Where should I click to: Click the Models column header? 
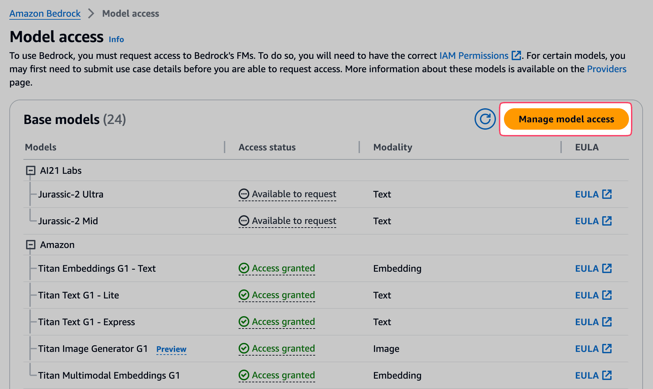(41, 147)
